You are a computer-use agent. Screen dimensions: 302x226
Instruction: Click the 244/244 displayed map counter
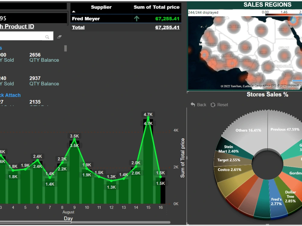pyautogui.click(x=203, y=12)
